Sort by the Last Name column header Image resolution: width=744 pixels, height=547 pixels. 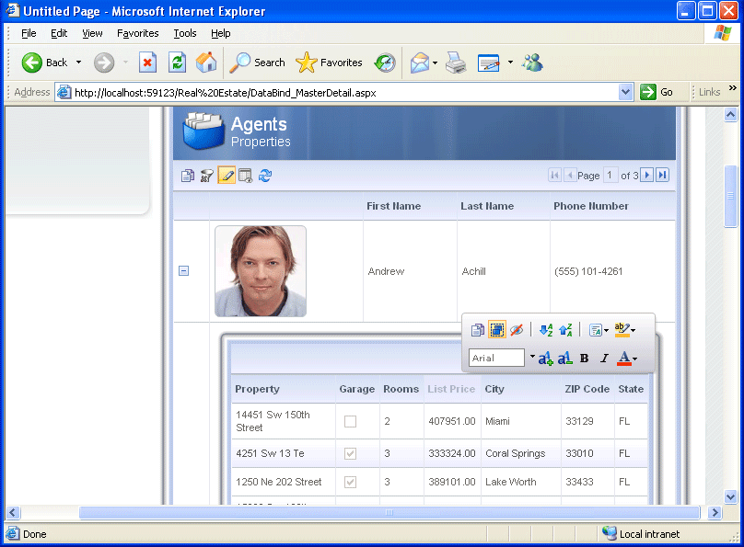click(487, 206)
